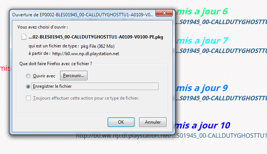Confirm download with the OK button
Viewport: 267px width, 154px height.
tap(121, 122)
